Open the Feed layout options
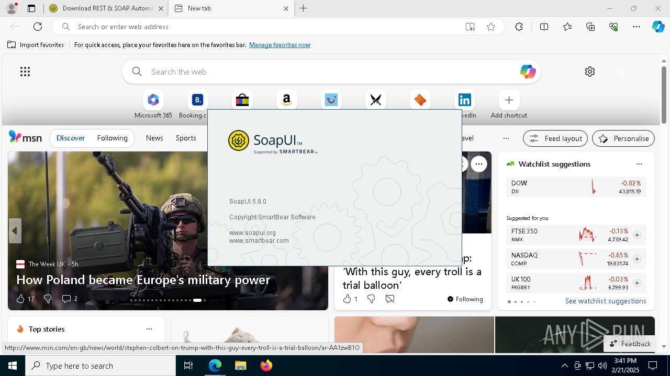This screenshot has width=670, height=376. [555, 138]
